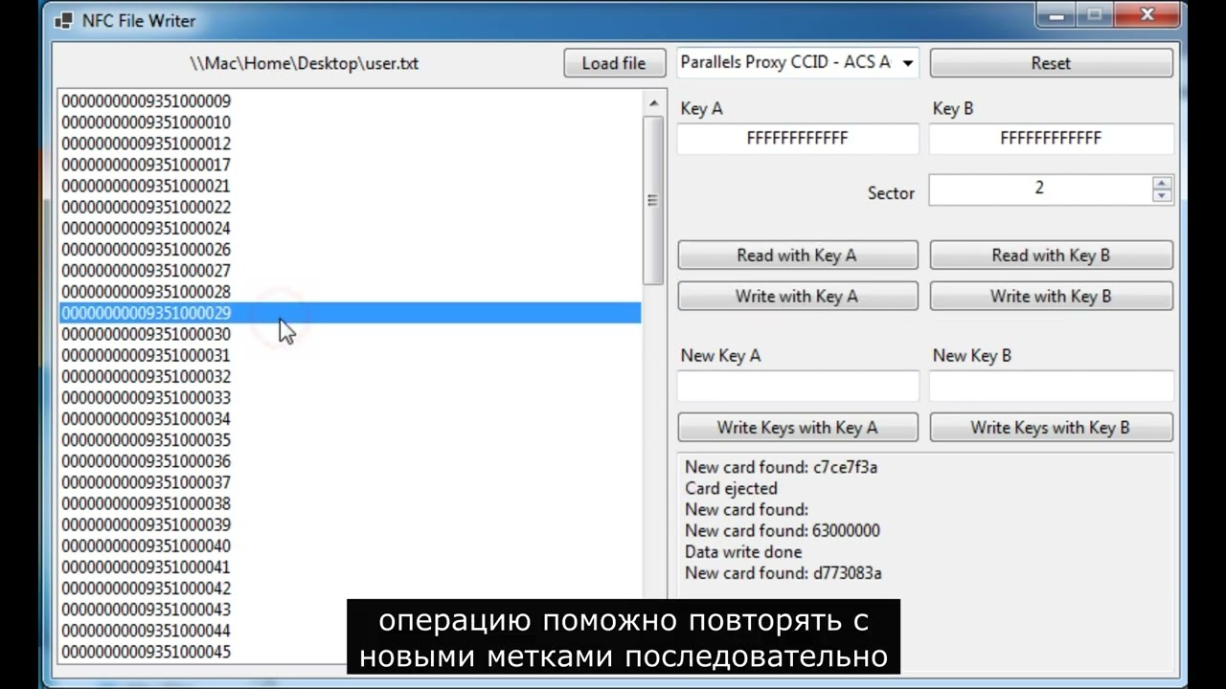The height and width of the screenshot is (689, 1226).
Task: Select row 00000000009351000012
Action: (x=350, y=144)
